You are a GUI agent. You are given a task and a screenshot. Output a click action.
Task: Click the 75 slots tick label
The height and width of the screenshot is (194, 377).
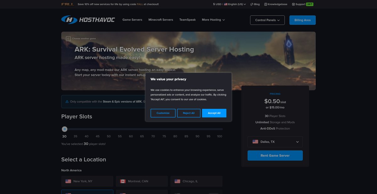pyautogui.click(x=164, y=136)
